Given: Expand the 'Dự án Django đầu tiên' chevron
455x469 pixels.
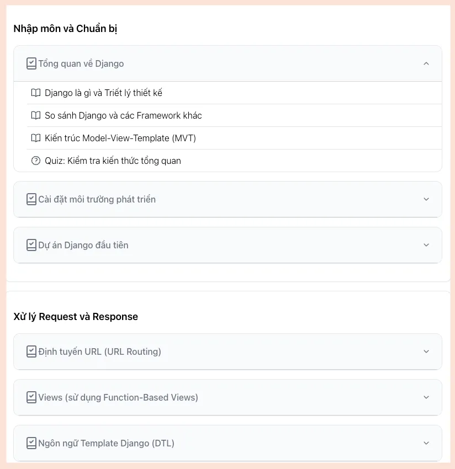Looking at the screenshot, I should 426,245.
